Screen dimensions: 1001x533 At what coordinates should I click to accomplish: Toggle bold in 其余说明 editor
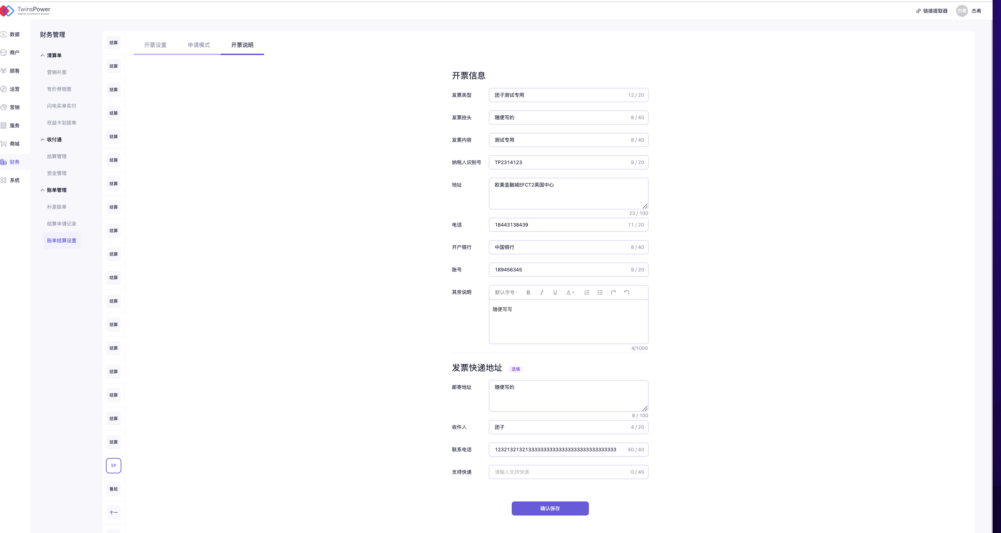coord(528,292)
